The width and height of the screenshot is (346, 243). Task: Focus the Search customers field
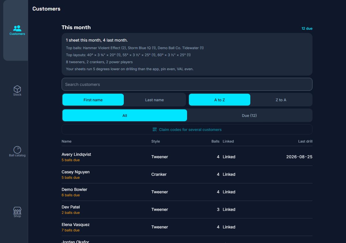[x=187, y=84]
